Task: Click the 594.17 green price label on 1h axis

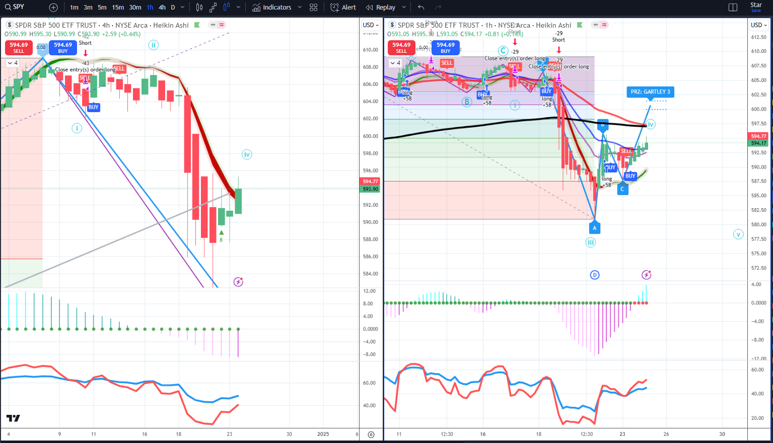Action: [759, 143]
